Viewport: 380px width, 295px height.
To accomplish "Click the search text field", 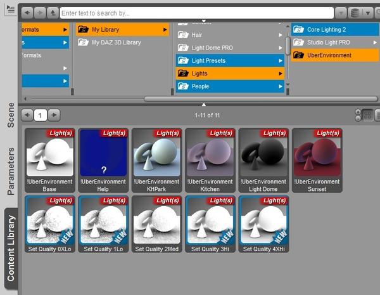I will tap(197, 13).
